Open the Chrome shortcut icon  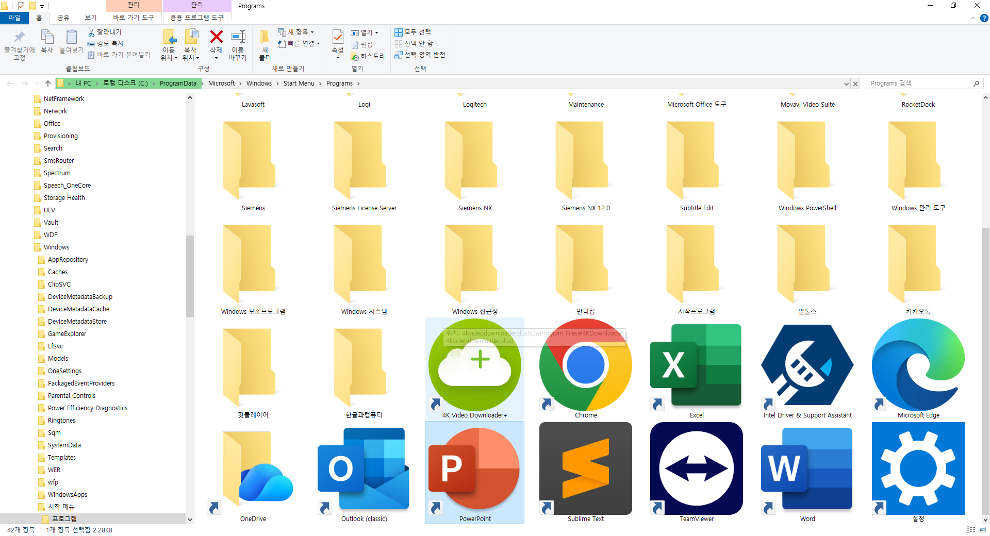586,365
